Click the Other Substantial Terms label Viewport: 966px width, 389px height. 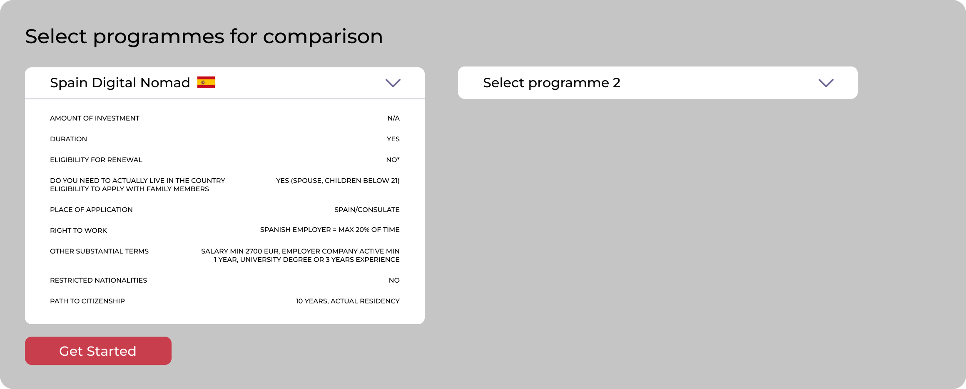(99, 251)
